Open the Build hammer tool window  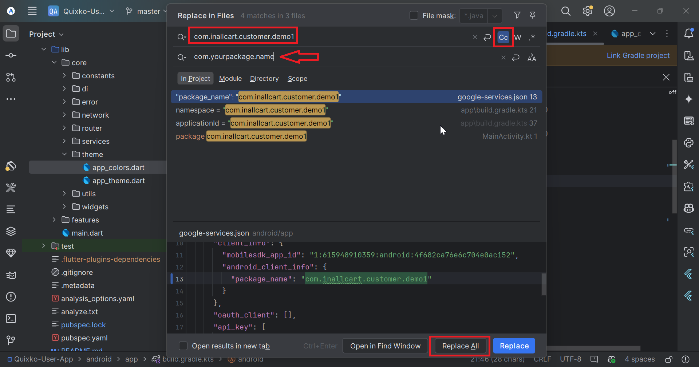click(11, 188)
